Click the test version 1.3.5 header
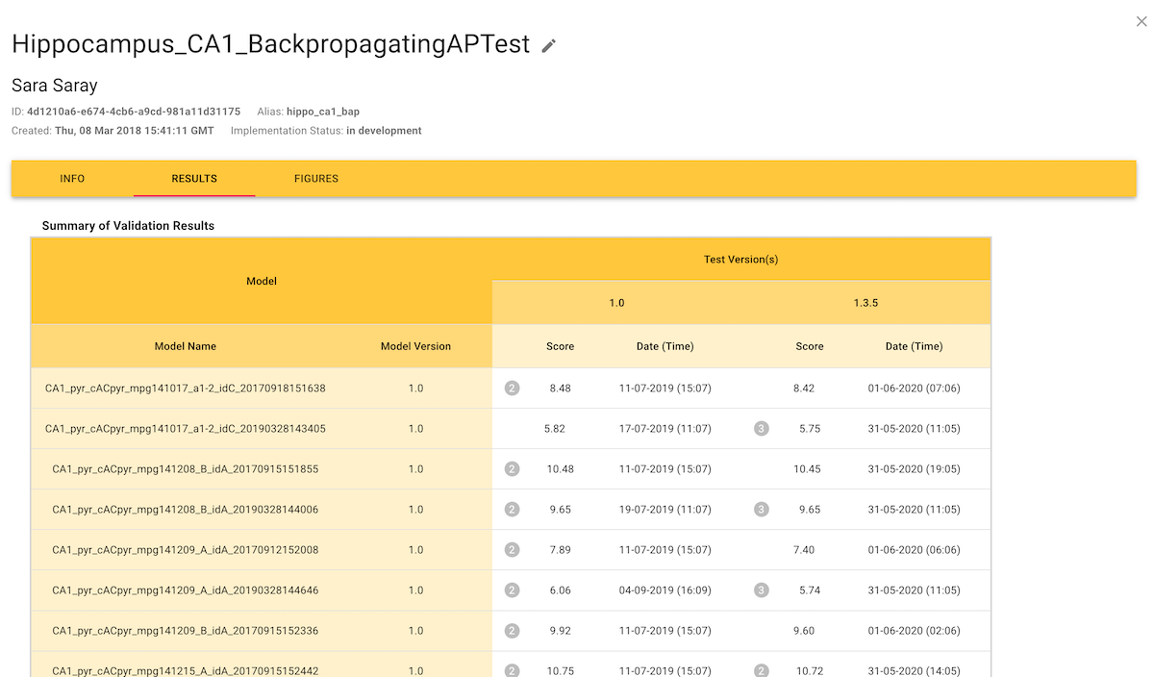The height and width of the screenshot is (677, 1154). 865,303
